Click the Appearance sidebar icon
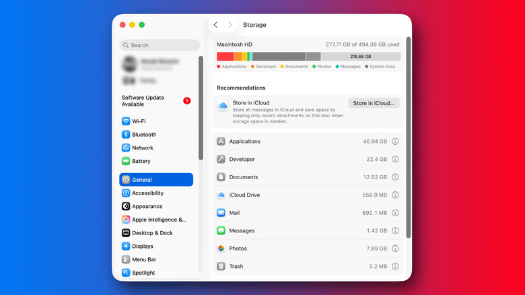 tap(126, 207)
